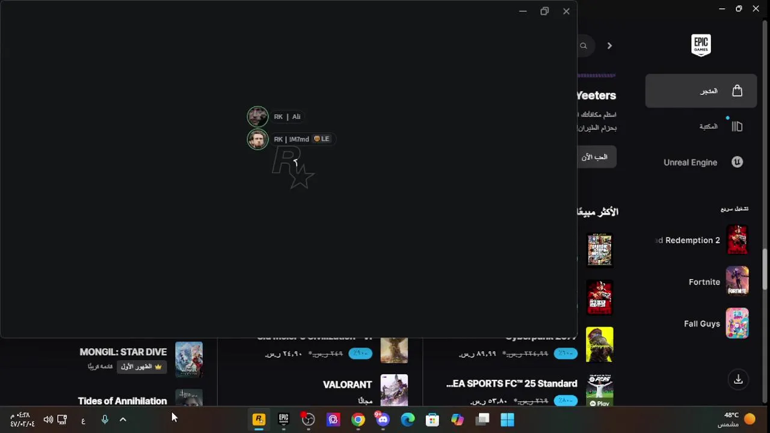Quick launch Fortnite from the sidebar
This screenshot has width=770, height=433.
pyautogui.click(x=718, y=281)
